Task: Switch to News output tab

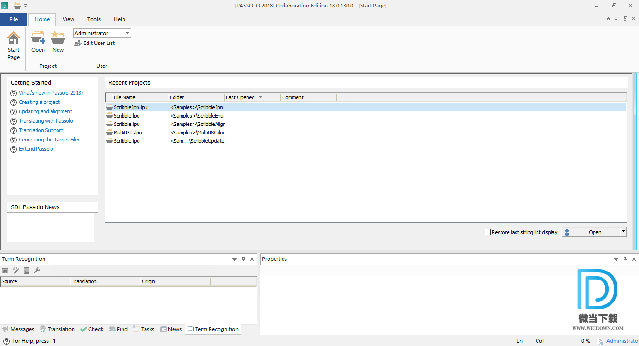Action: (x=170, y=329)
